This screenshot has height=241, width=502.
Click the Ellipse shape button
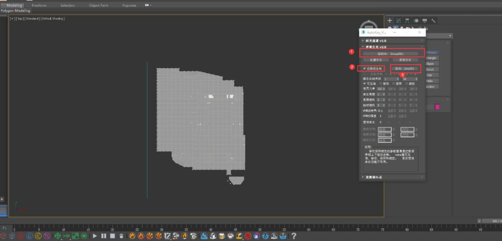pyautogui.click(x=431, y=63)
